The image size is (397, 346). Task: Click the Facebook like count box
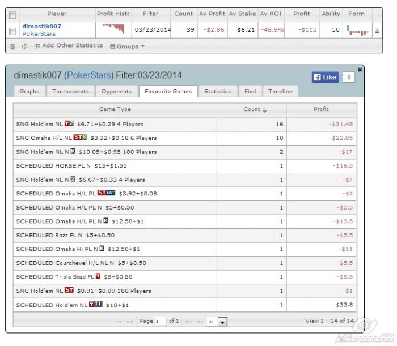[349, 78]
